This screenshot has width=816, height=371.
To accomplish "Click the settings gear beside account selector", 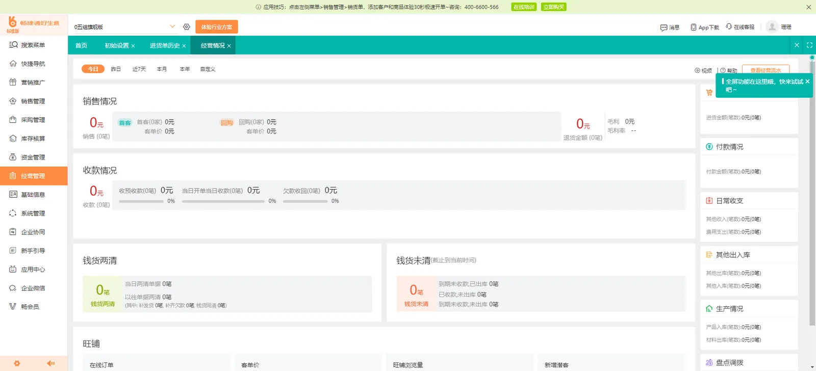I will pyautogui.click(x=187, y=27).
